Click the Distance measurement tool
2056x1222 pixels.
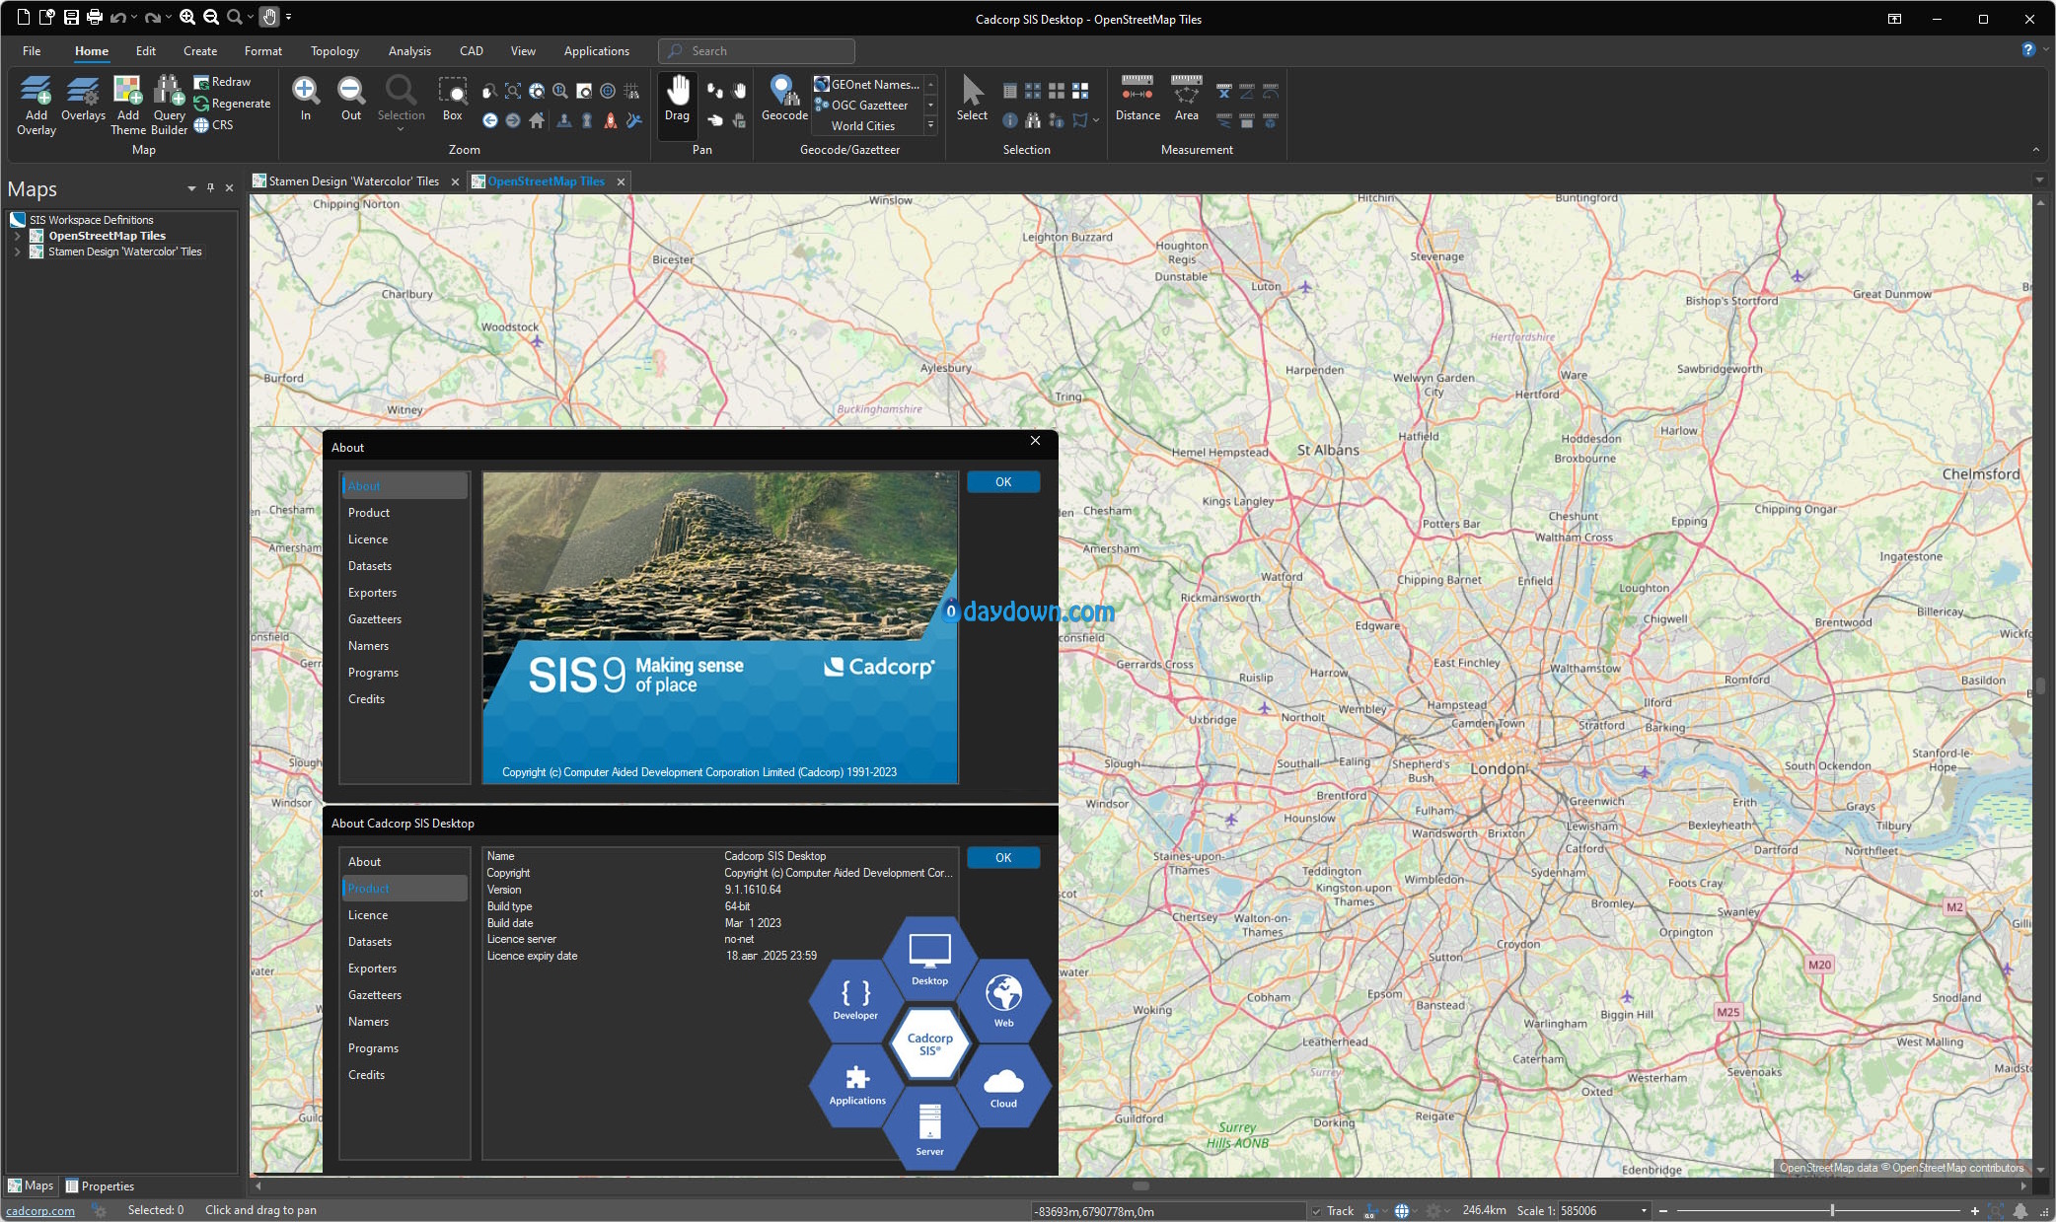click(1138, 99)
